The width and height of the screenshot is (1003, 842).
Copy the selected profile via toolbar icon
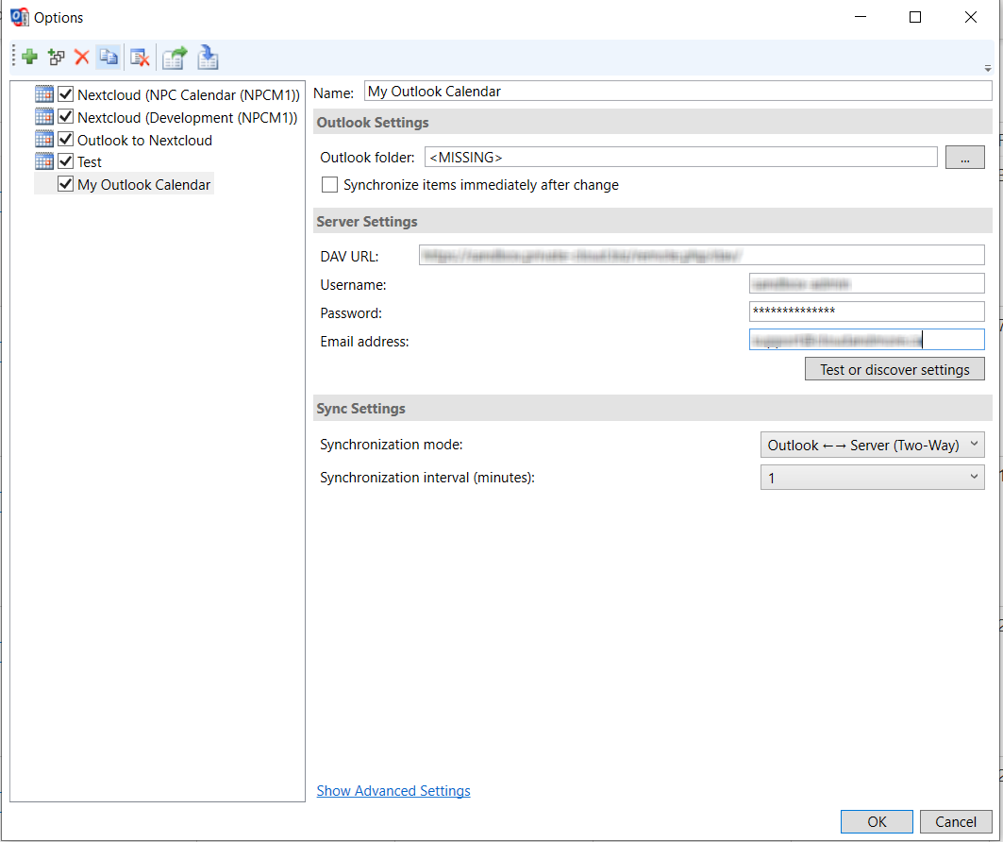109,57
